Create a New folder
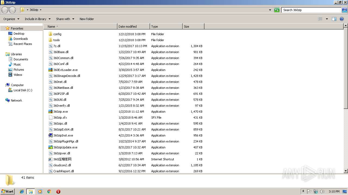 coord(87,19)
